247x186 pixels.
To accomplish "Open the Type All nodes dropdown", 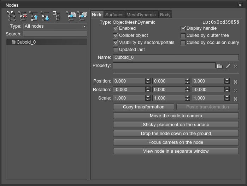I will [x=55, y=26].
